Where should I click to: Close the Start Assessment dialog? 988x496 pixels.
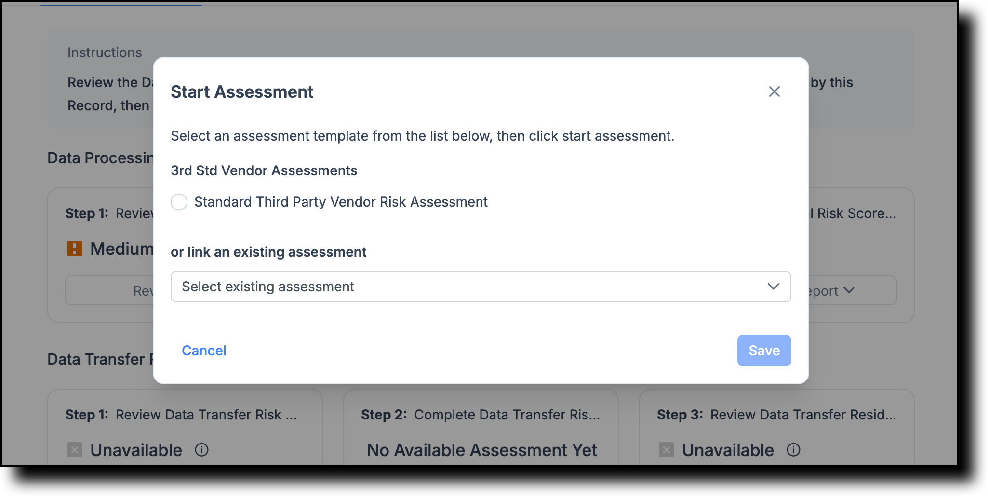click(x=774, y=91)
